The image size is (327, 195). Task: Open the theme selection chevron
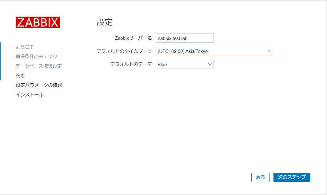point(209,64)
